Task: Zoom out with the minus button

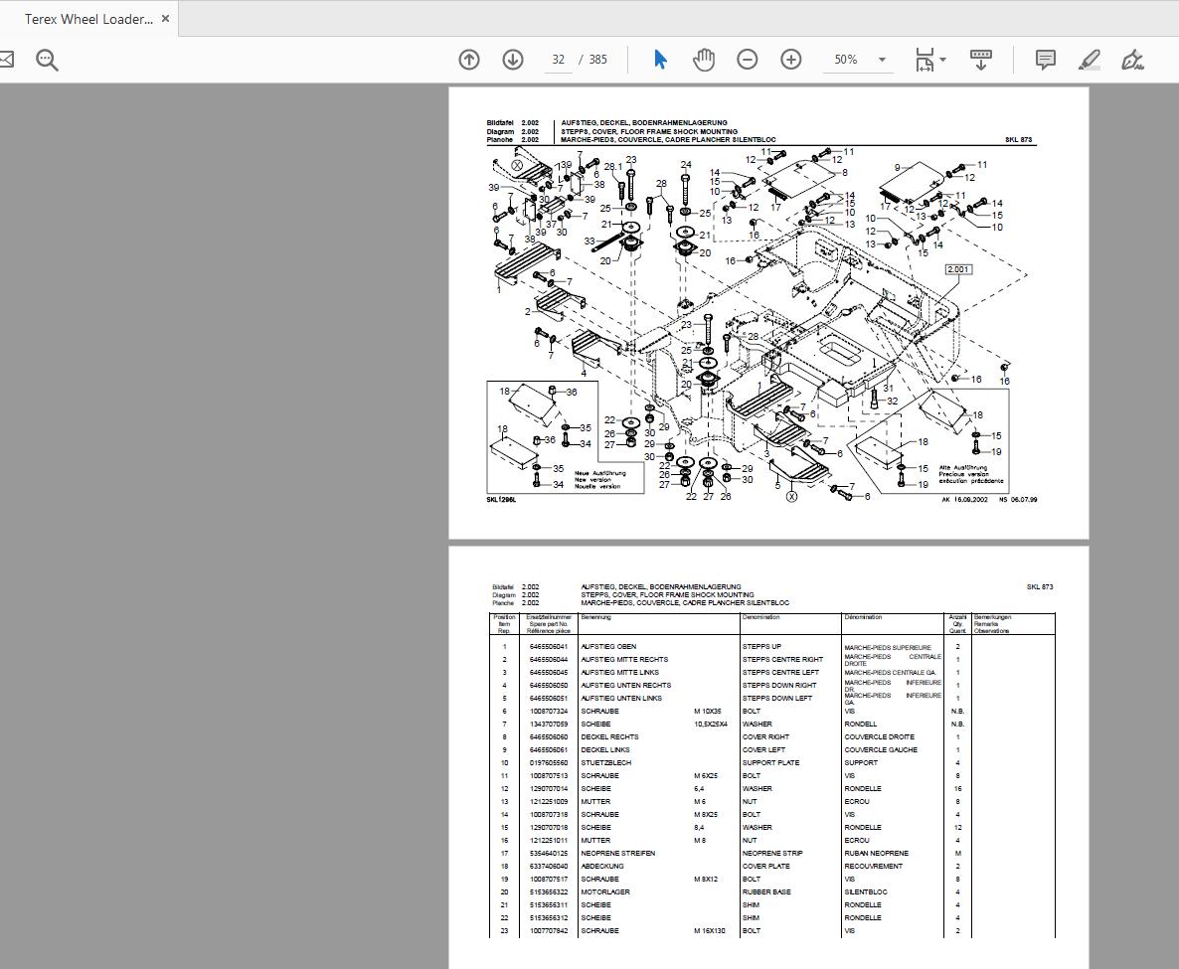Action: (748, 60)
